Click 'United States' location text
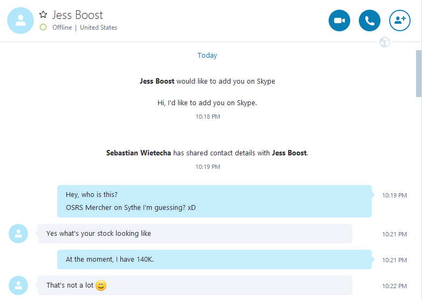This screenshot has width=422, height=300. pos(99,28)
